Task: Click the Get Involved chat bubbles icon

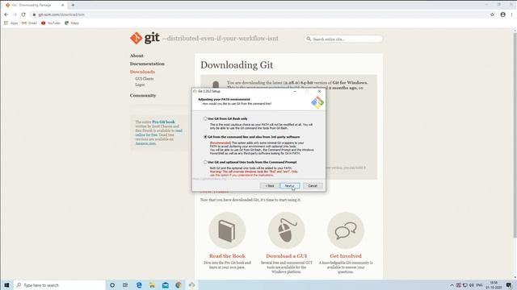Action: point(346,230)
